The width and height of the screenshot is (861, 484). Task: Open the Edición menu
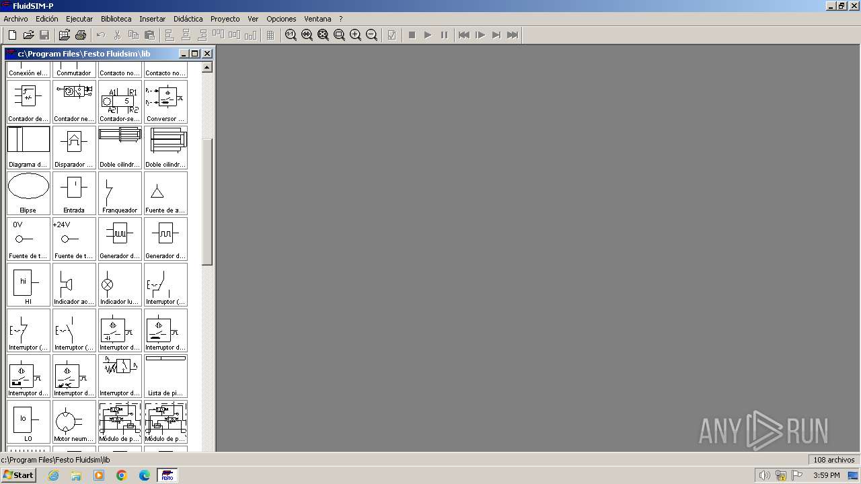(47, 19)
